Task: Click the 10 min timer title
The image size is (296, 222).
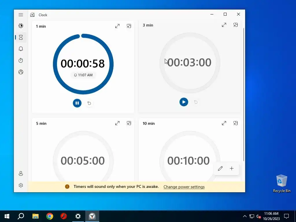Action: click(x=149, y=123)
